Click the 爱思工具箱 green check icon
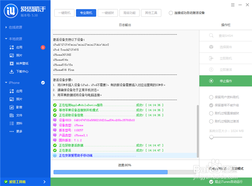This screenshot has width=252, height=186. point(6,182)
